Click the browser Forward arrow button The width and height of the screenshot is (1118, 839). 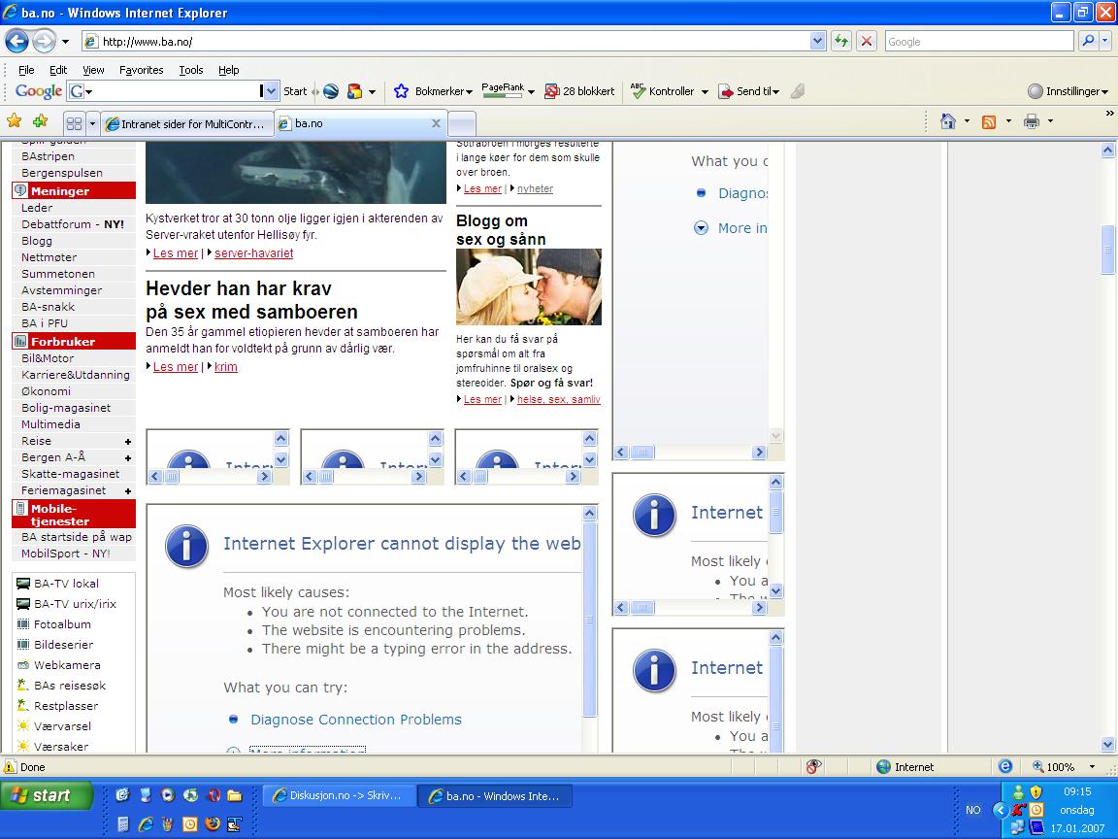[45, 42]
